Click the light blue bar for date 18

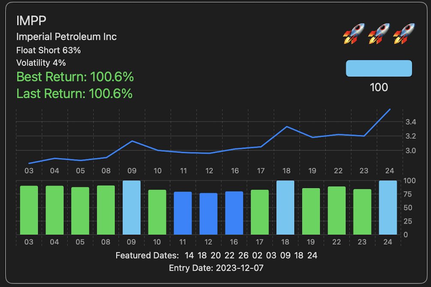(285, 208)
